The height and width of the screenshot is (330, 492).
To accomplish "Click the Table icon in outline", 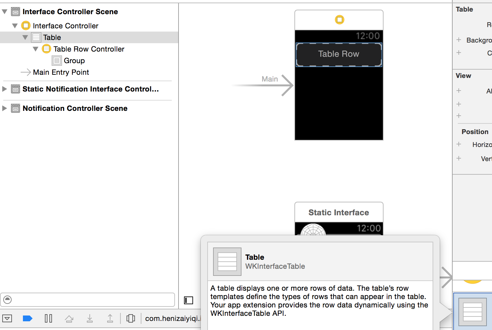I will pyautogui.click(x=36, y=37).
